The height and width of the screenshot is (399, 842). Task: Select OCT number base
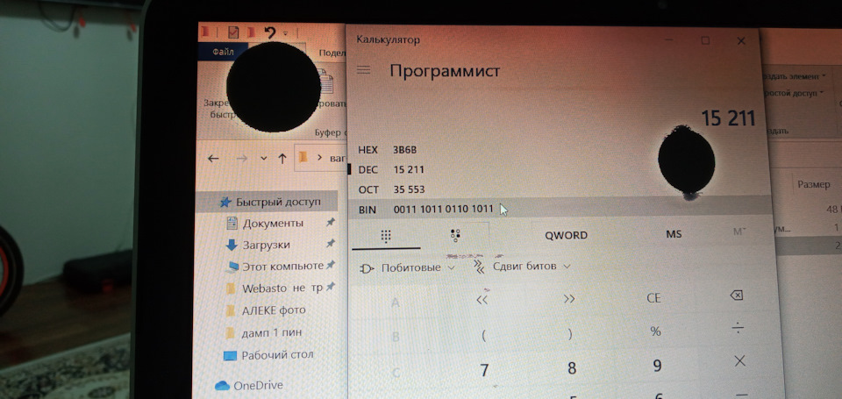point(391,189)
